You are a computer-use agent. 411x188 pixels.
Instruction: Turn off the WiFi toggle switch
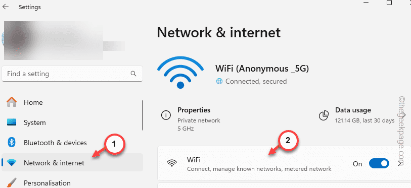pos(379,164)
